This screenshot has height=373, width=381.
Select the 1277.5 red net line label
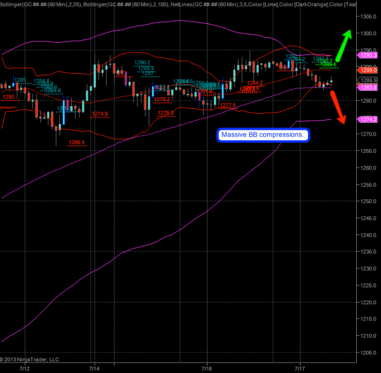pos(228,105)
